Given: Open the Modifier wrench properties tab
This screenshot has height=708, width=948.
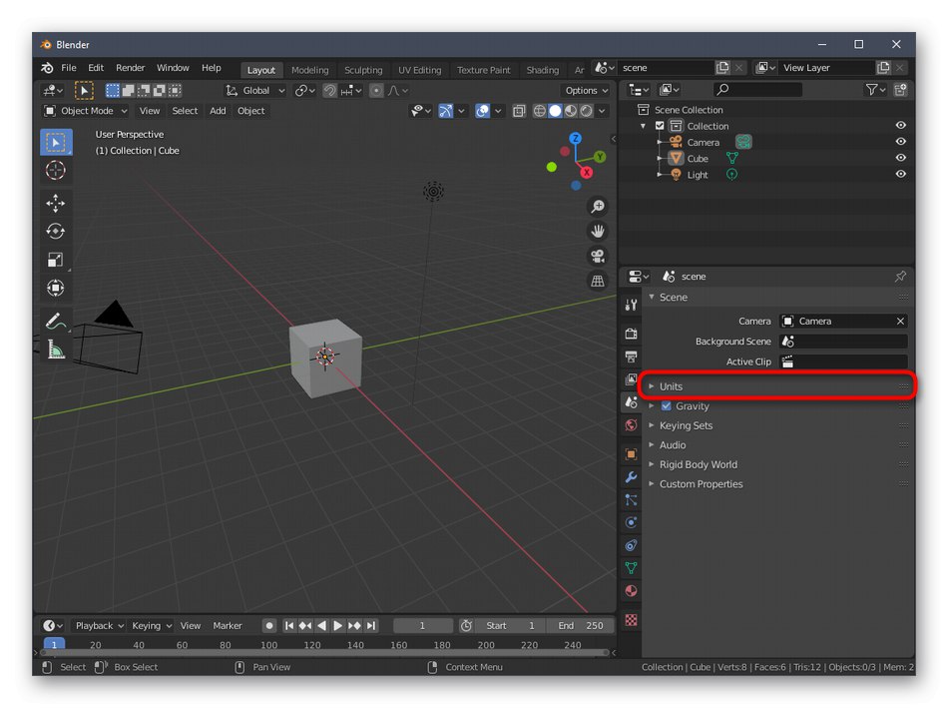Looking at the screenshot, I should tap(631, 477).
